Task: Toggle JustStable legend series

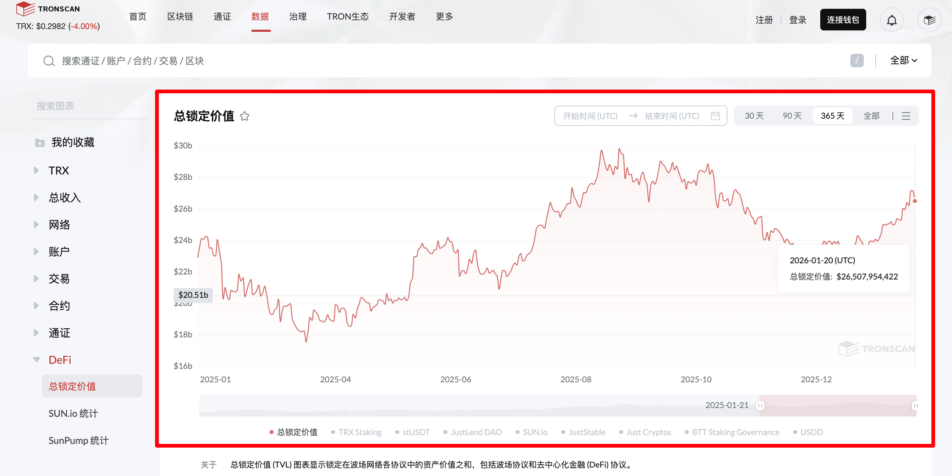Action: point(583,432)
